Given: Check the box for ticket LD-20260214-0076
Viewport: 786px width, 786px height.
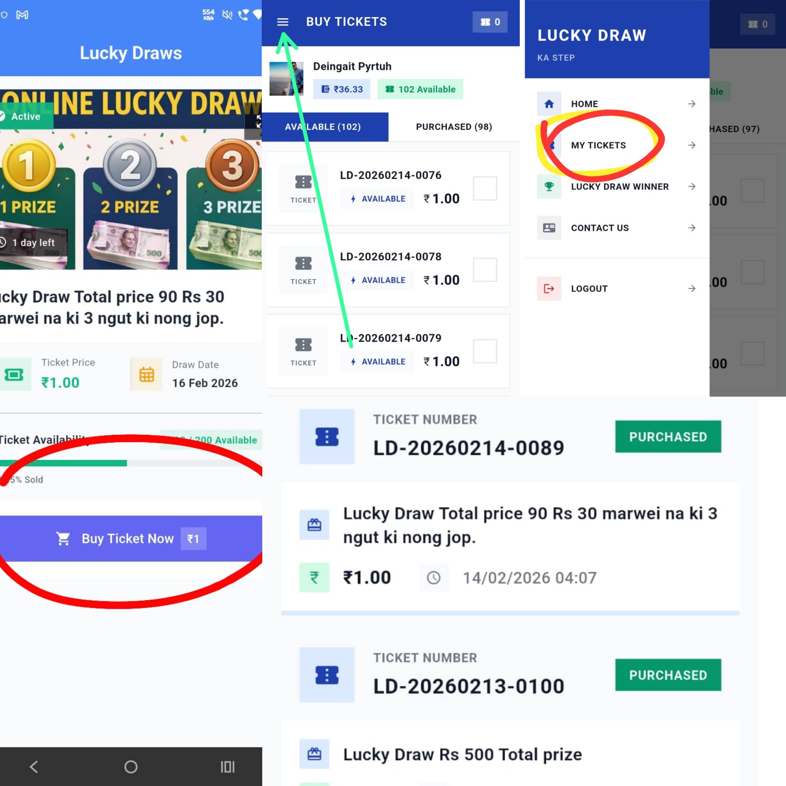Looking at the screenshot, I should coord(485,188).
